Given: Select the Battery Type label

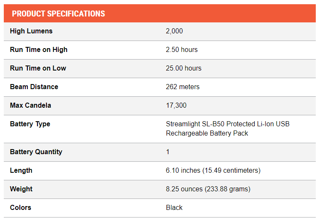Looking at the screenshot, I should click(30, 124).
